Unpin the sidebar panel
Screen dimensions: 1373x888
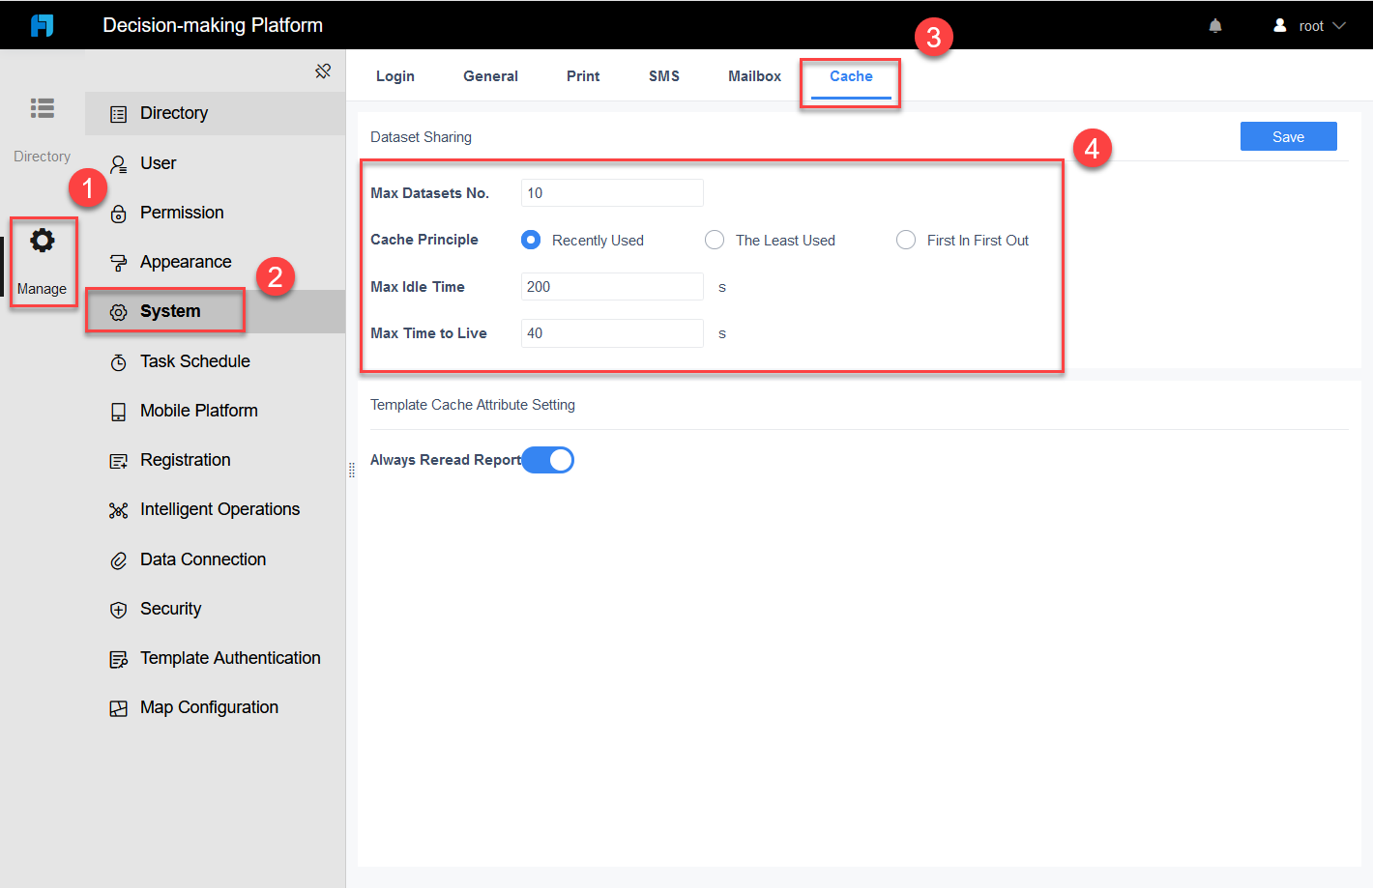click(x=323, y=71)
